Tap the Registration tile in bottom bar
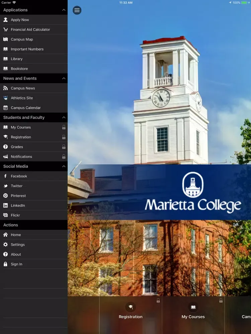This screenshot has width=251, height=334. tap(131, 315)
